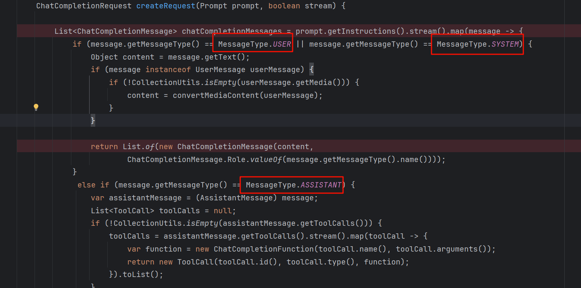The width and height of the screenshot is (581, 288).
Task: Click the null literal assigned to toolCalls
Action: tap(223, 211)
